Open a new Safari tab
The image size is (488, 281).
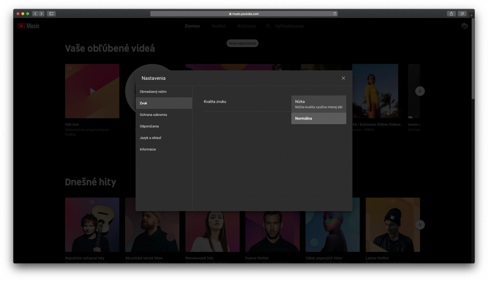click(x=472, y=15)
